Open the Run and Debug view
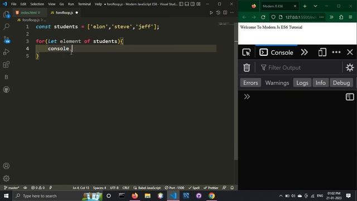357x201 pixels. point(6,52)
